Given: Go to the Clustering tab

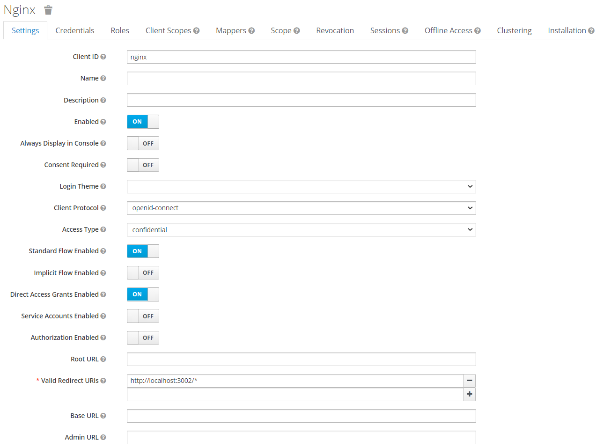Looking at the screenshot, I should 514,30.
